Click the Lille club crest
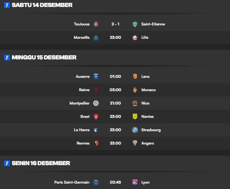Image resolution: width=230 pixels, height=189 pixels. point(135,37)
